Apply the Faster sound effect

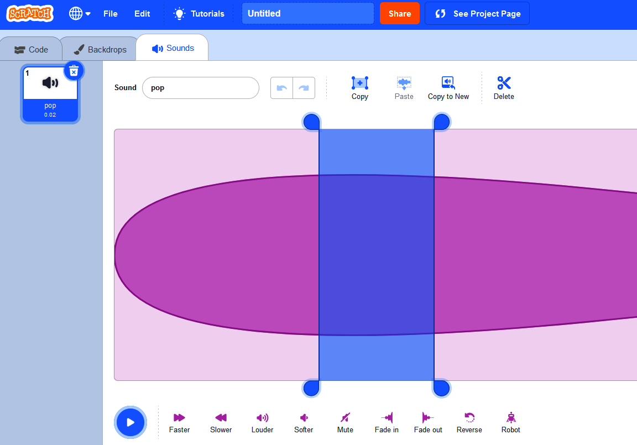(x=179, y=422)
